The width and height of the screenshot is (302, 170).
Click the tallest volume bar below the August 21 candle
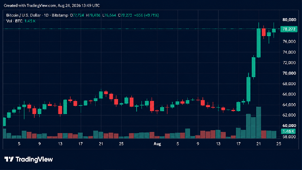click(x=259, y=123)
